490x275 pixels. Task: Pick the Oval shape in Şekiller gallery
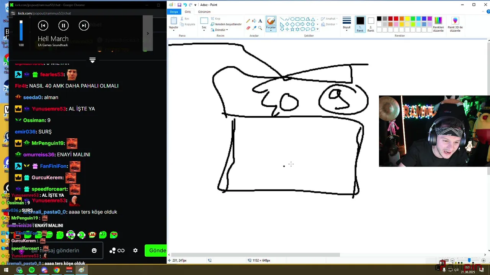coord(292,19)
